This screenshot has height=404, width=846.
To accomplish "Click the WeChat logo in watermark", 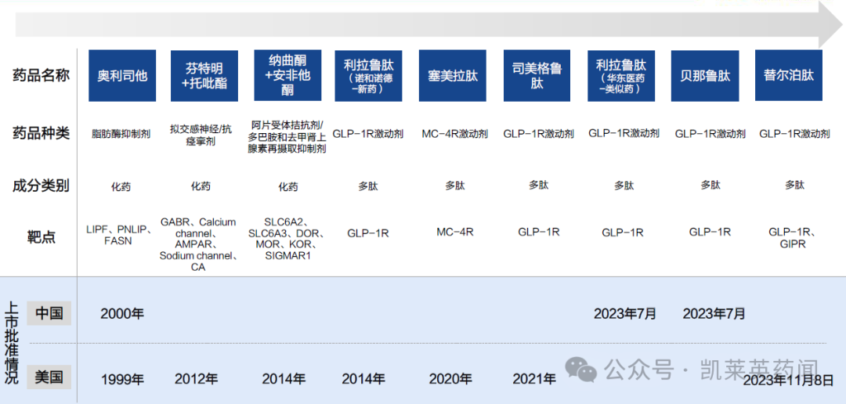I will click(x=581, y=370).
